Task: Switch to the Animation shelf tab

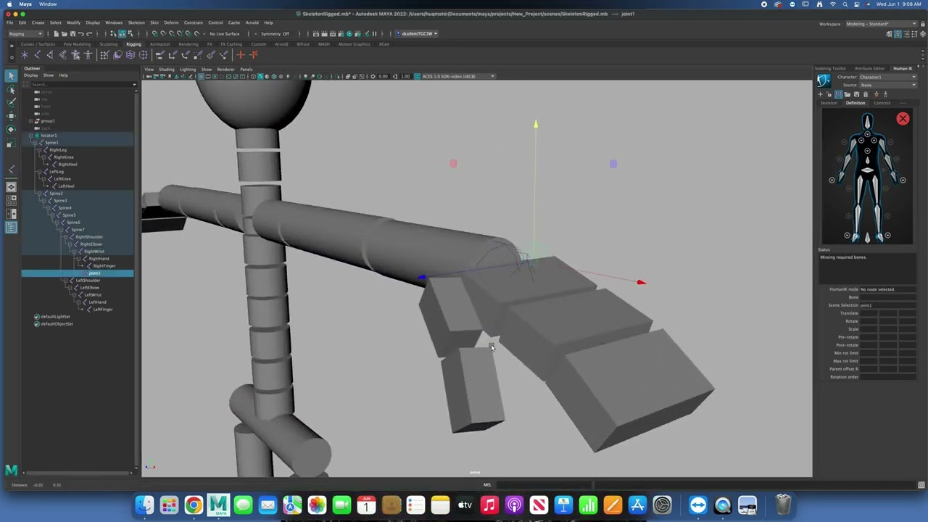Action: 159,44
